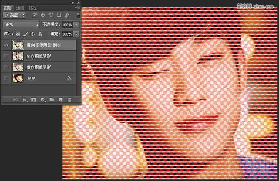Add layer mask icon
This screenshot has width=279, height=181.
[33, 100]
